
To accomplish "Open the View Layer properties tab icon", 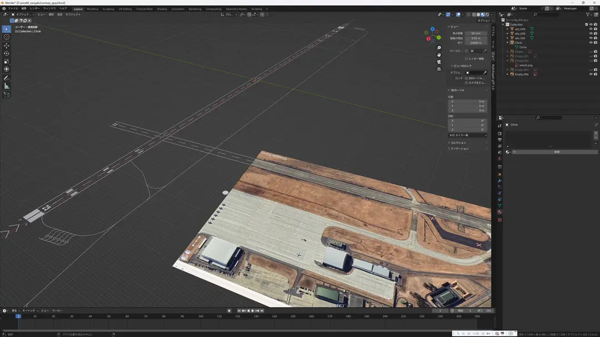I will coord(500,146).
